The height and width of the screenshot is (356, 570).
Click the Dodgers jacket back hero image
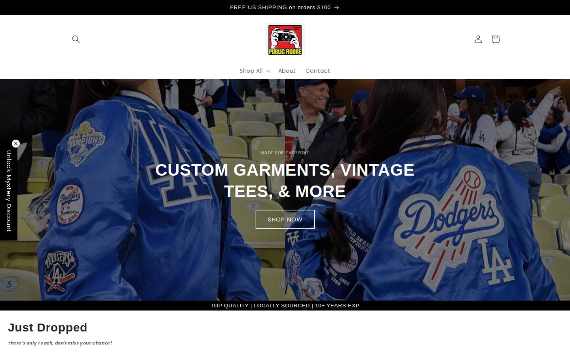point(427,190)
